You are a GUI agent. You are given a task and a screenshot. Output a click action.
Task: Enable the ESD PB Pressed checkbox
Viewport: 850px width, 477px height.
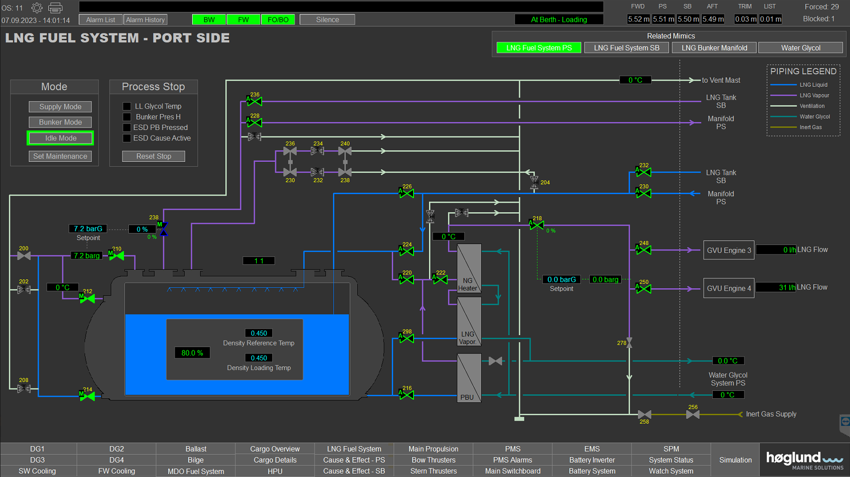point(127,128)
